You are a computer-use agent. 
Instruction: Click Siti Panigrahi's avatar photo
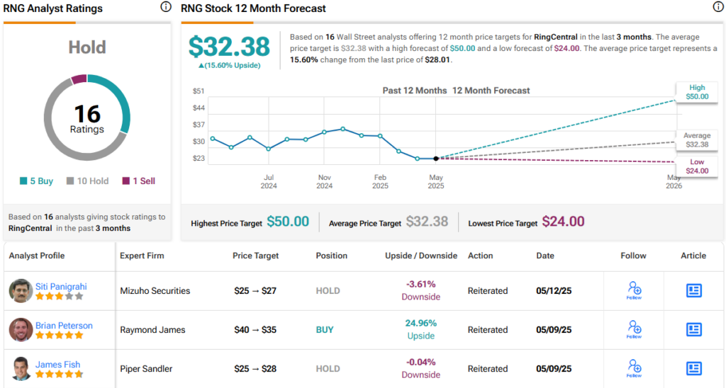[x=21, y=291]
